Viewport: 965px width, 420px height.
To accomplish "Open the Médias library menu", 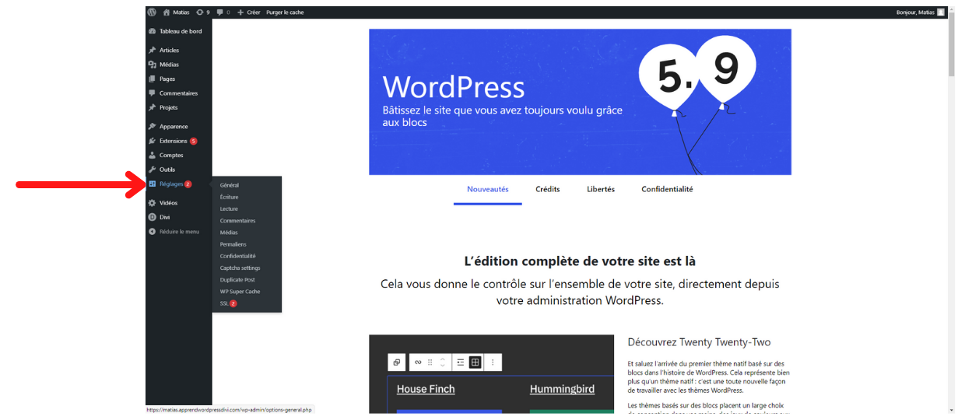I will (169, 65).
